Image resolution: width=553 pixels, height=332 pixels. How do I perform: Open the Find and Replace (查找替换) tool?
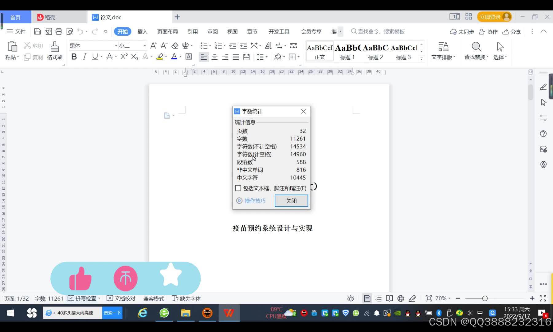(476, 51)
